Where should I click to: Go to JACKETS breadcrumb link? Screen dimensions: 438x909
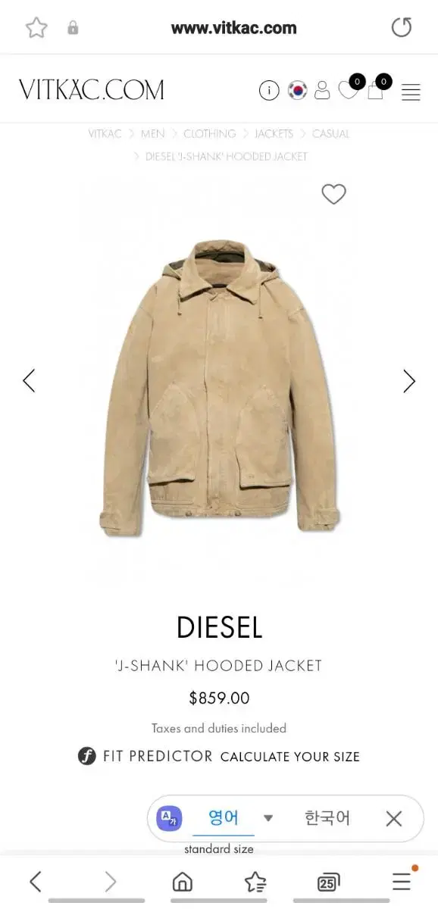274,134
